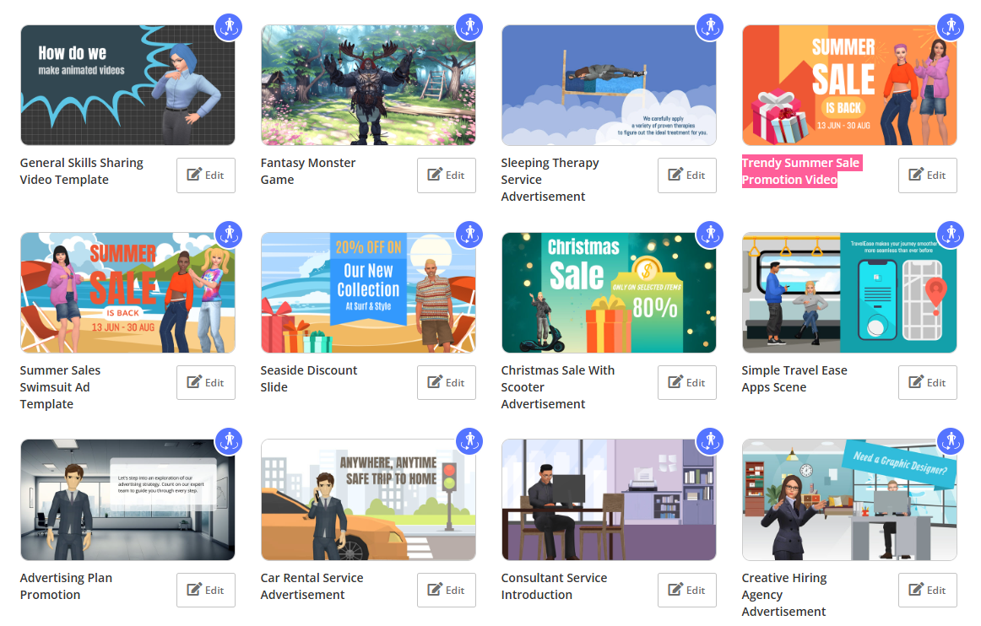Open the Consultant Service Introduction thumbnail
This screenshot has width=981, height=626.
tap(609, 499)
